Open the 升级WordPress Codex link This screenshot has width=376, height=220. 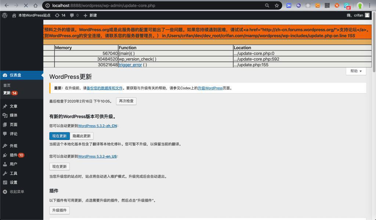(210, 88)
